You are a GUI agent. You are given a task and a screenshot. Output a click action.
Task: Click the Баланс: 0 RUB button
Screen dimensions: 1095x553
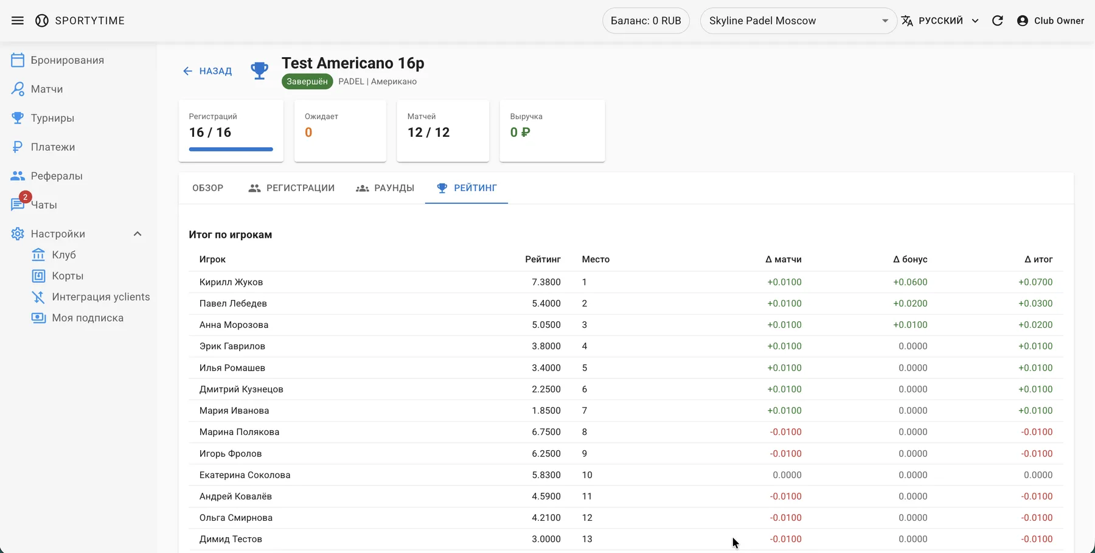pyautogui.click(x=645, y=21)
